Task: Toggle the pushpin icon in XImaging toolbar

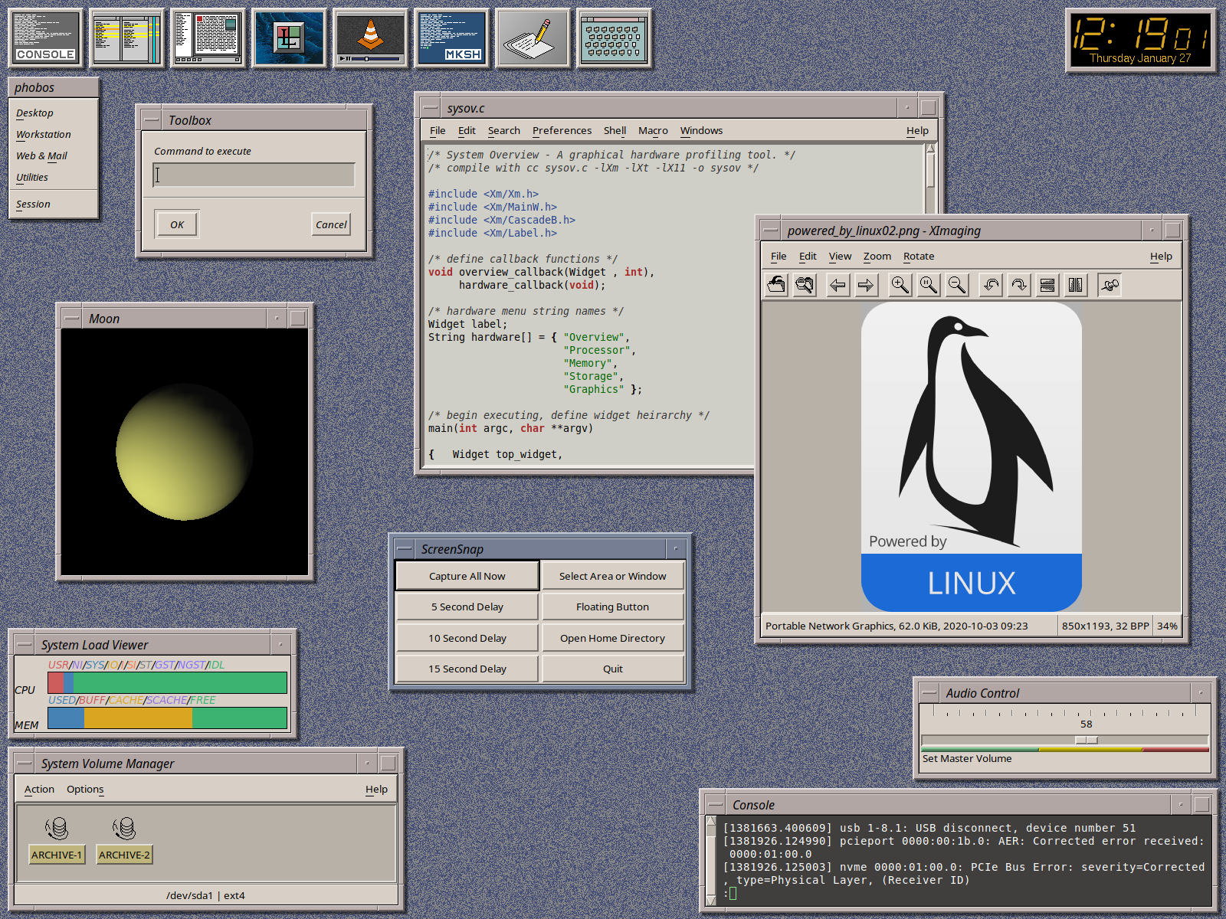Action: point(1110,285)
